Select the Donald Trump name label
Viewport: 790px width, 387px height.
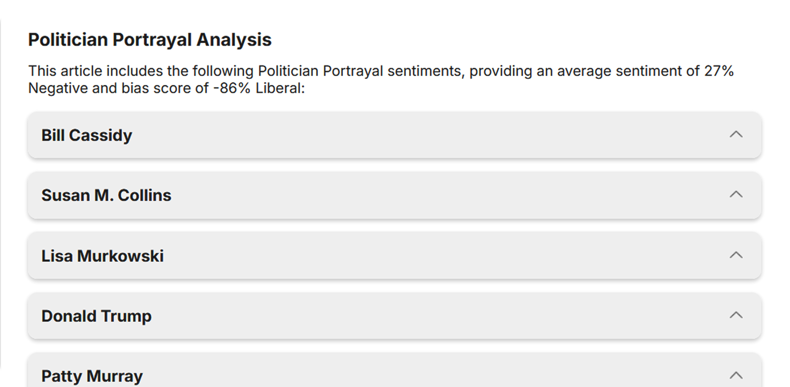[x=96, y=316]
